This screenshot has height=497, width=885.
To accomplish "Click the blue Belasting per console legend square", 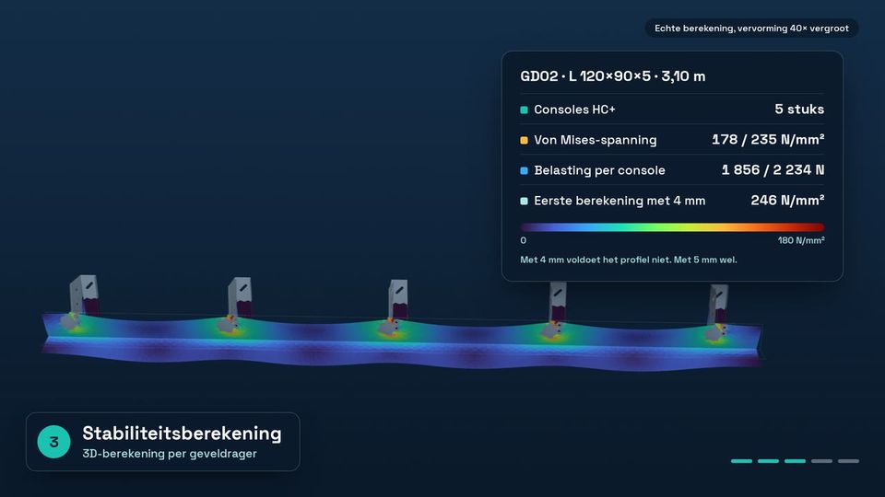I will coord(524,171).
